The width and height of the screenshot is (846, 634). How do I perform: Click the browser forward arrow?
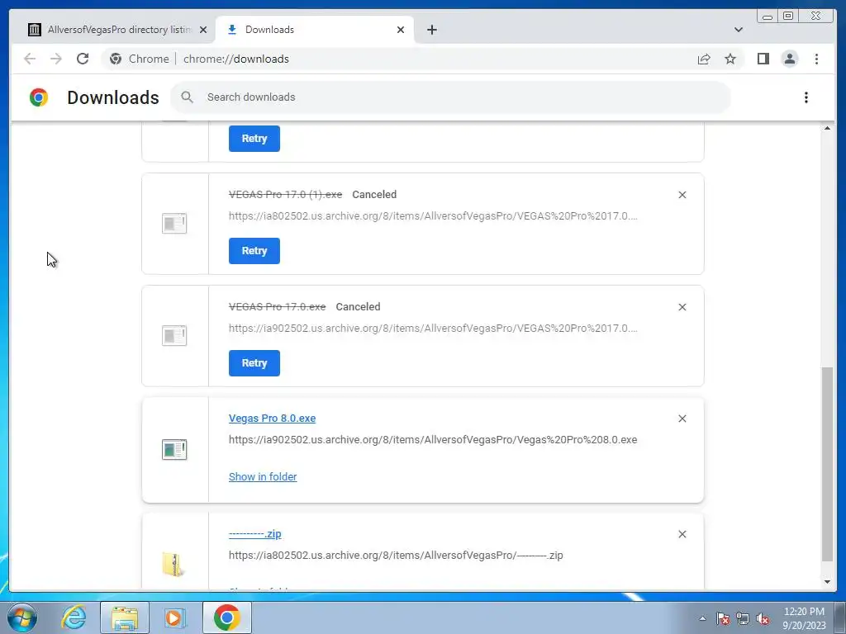coord(56,59)
